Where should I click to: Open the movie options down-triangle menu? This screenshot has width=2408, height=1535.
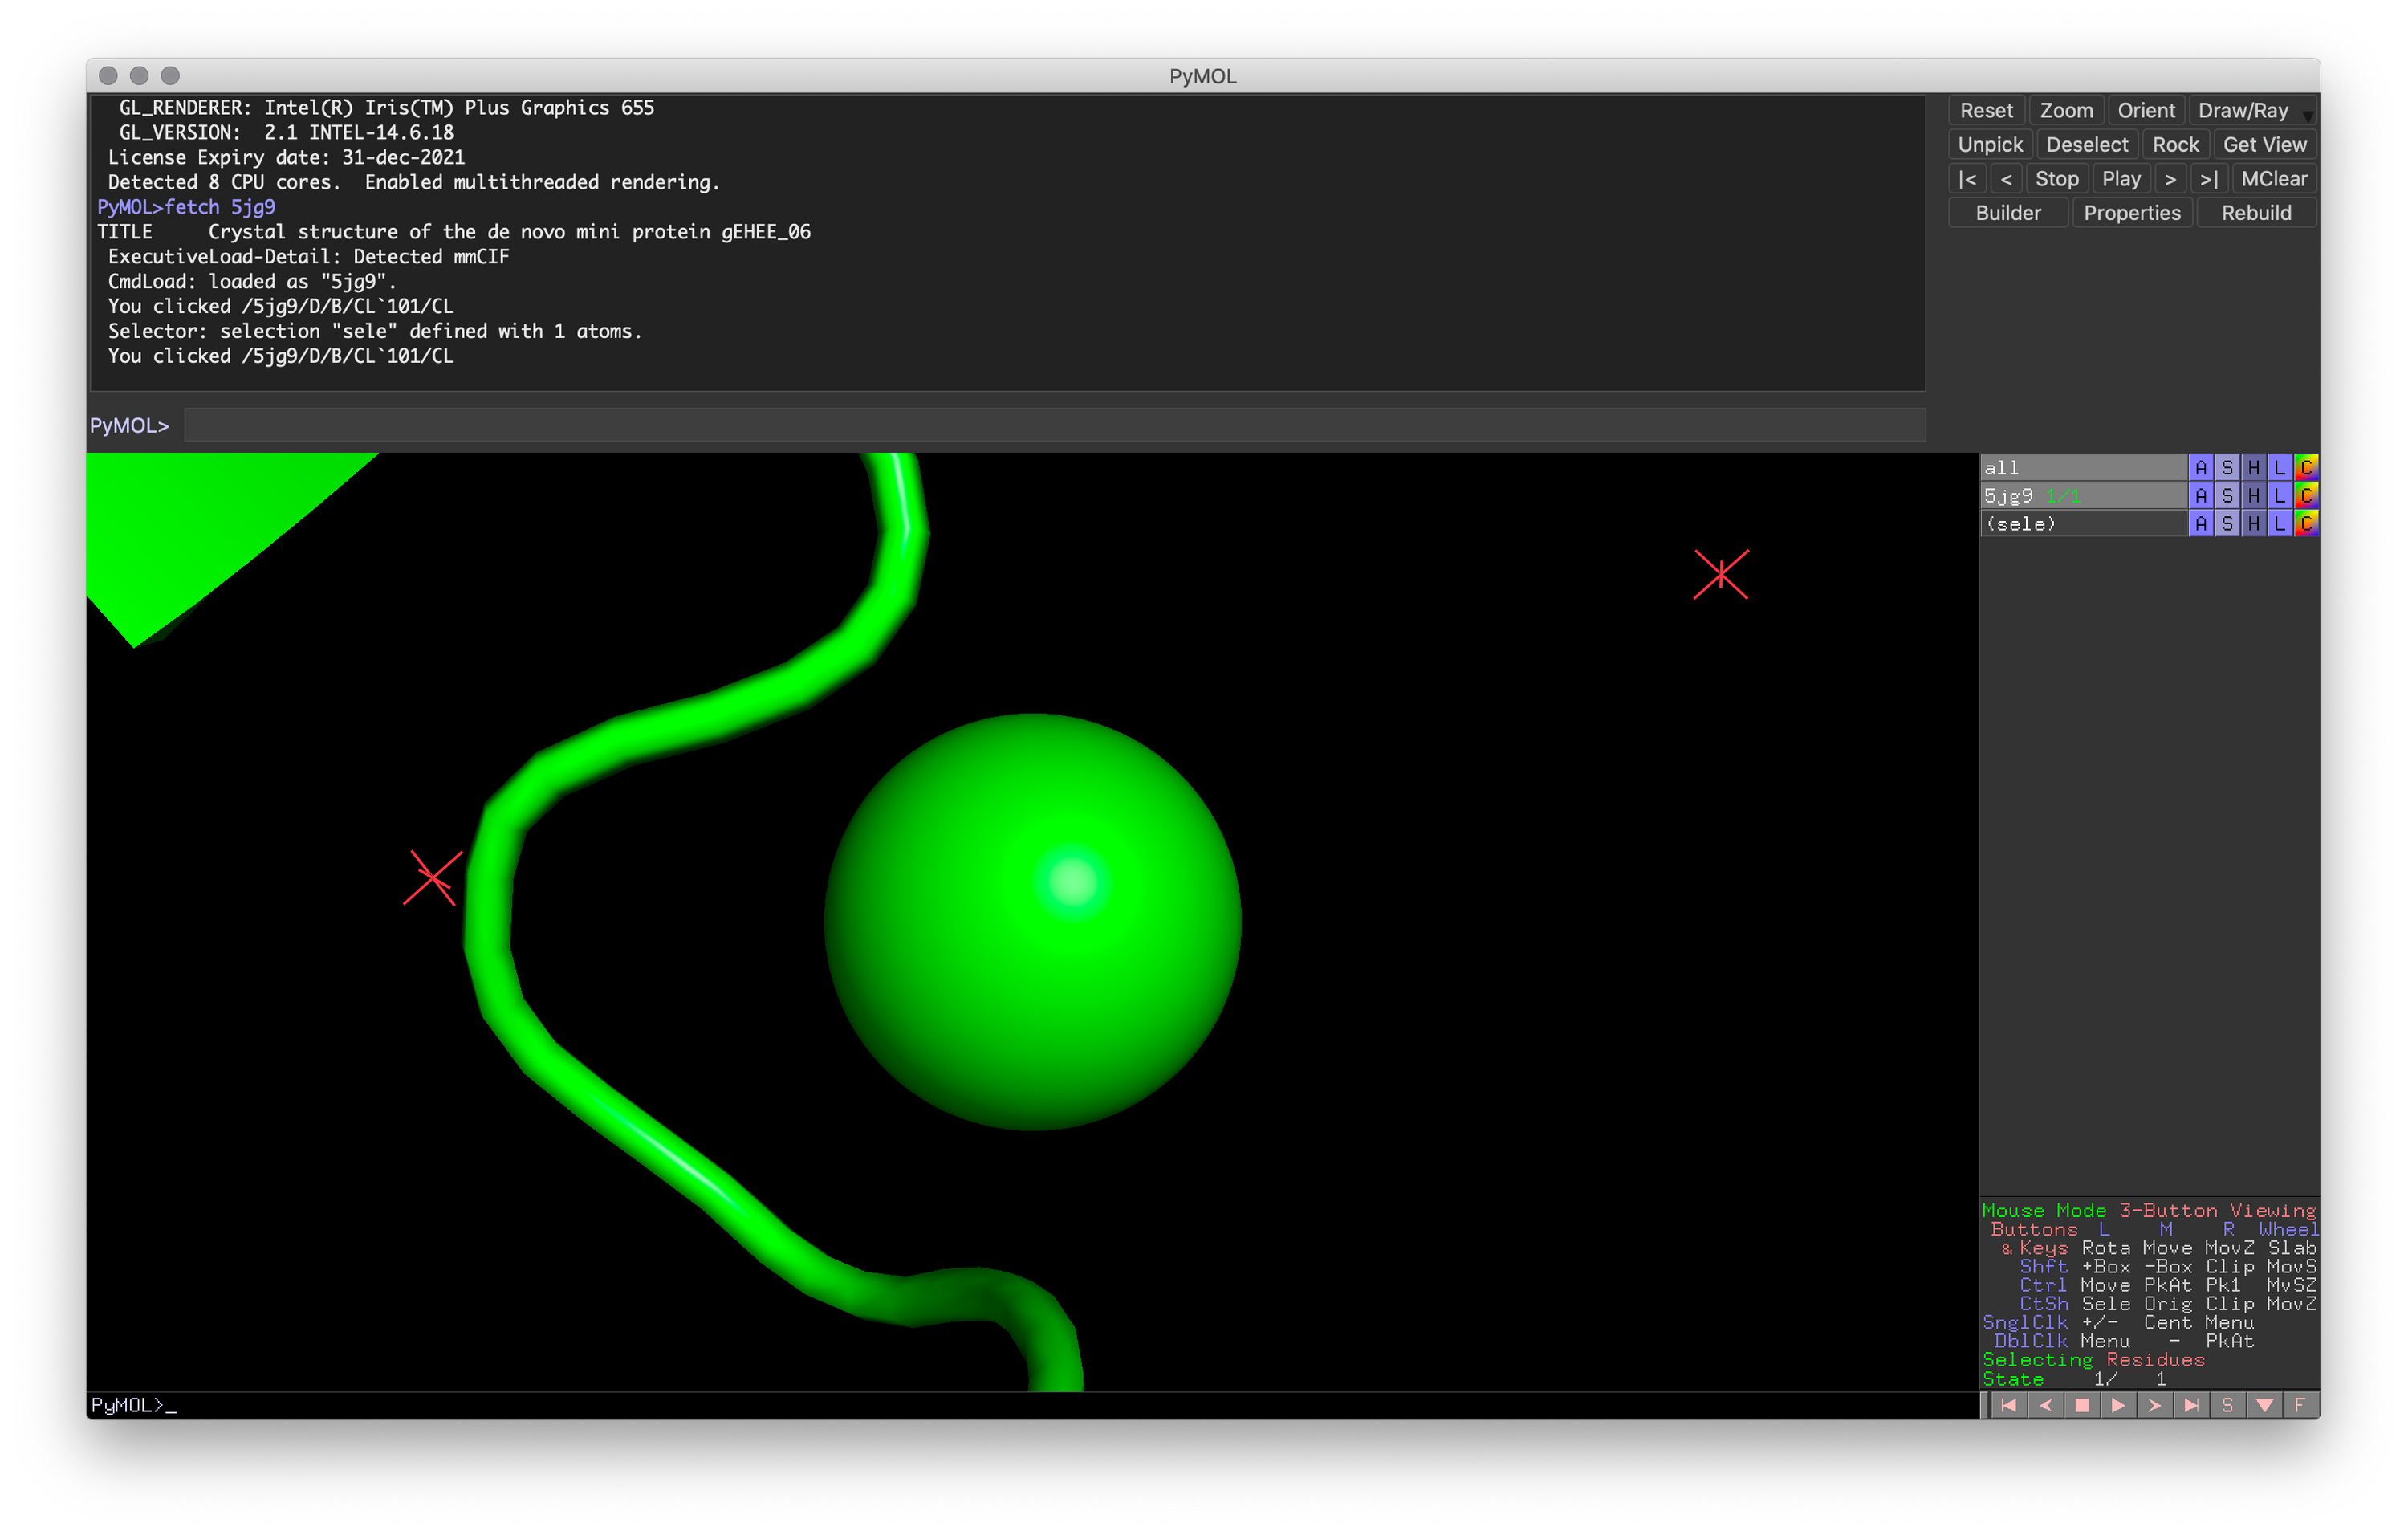tap(2264, 1405)
